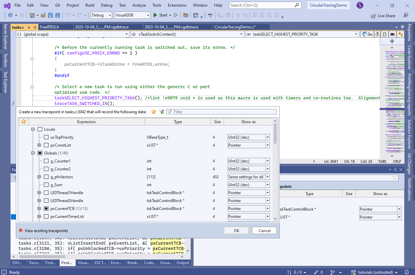Click the Save All double-floppy icon

pyautogui.click(x=58, y=15)
